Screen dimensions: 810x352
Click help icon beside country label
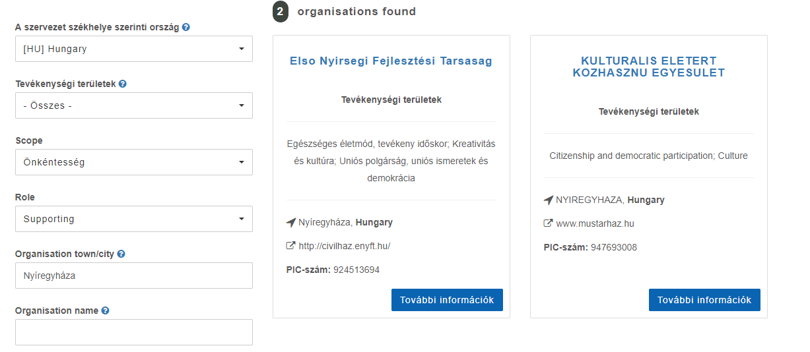[186, 28]
